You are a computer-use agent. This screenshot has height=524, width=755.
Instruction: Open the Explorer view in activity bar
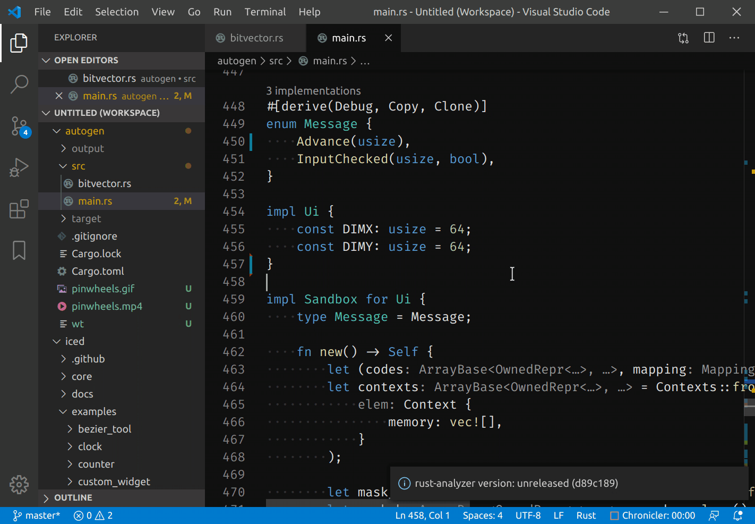[19, 43]
